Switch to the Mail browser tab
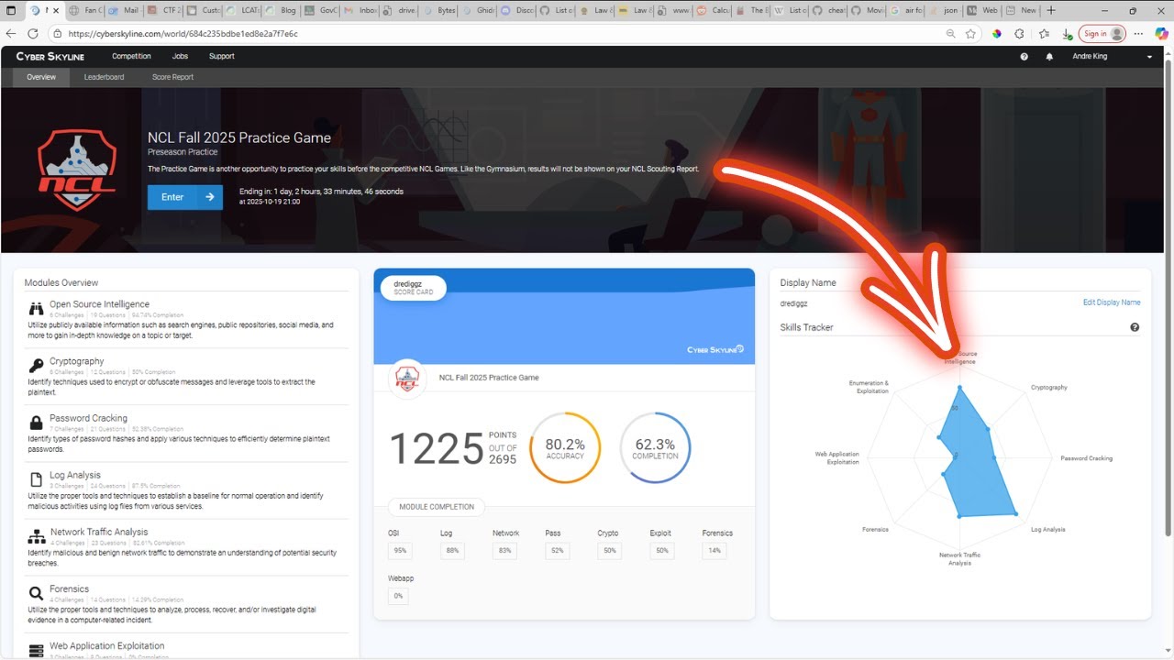This screenshot has height=660, width=1174. tap(125, 11)
